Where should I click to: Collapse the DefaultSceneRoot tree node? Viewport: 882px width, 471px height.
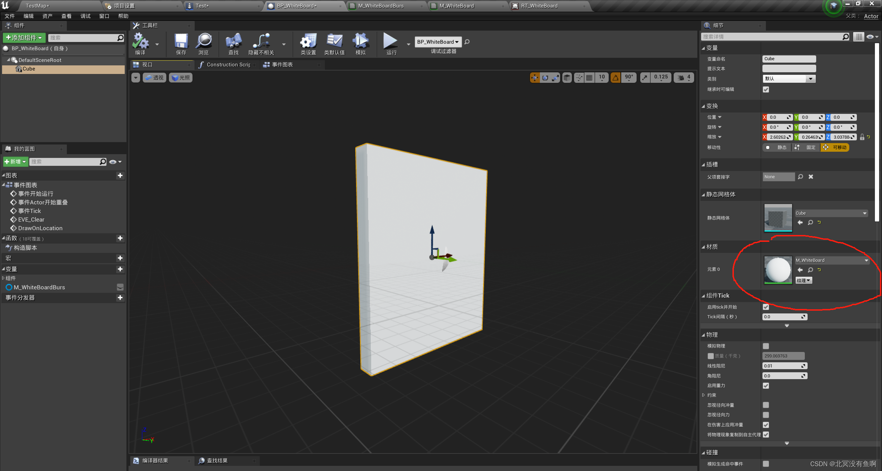(8, 60)
